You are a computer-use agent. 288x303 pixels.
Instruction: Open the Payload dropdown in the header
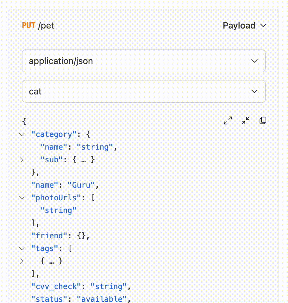245,25
